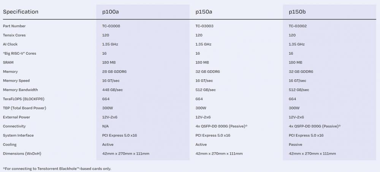Click the Tenstorrent Blackhole footnote text
This screenshot has height=172, width=380.
tap(57, 169)
